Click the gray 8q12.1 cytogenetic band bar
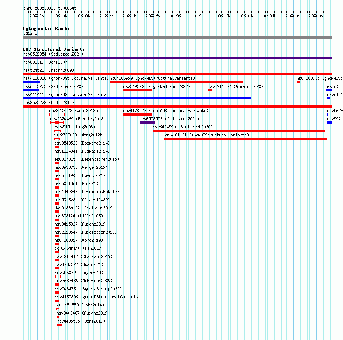Screen dimensions: 343x340 (x=177, y=37)
